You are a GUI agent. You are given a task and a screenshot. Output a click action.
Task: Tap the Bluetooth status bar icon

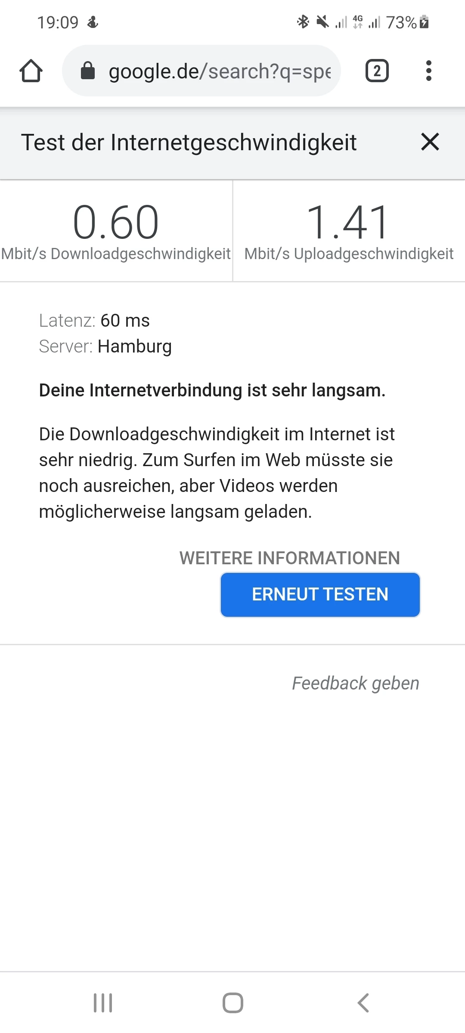(303, 22)
